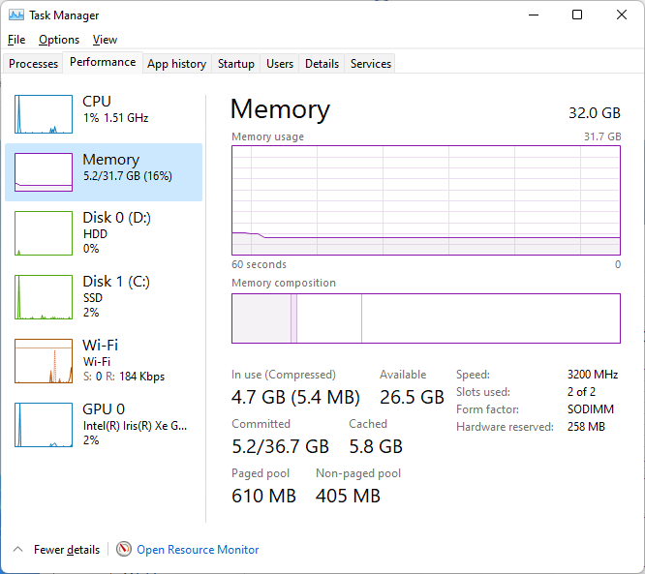The width and height of the screenshot is (645, 574).
Task: Click the Hardware reserved 258 MB value
Action: point(586,427)
